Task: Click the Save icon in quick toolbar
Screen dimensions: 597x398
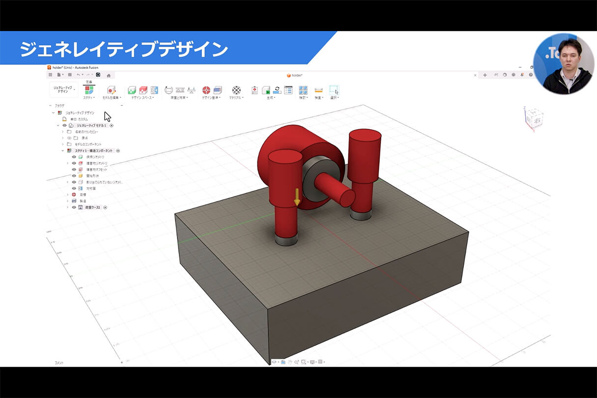Action: coord(69,75)
